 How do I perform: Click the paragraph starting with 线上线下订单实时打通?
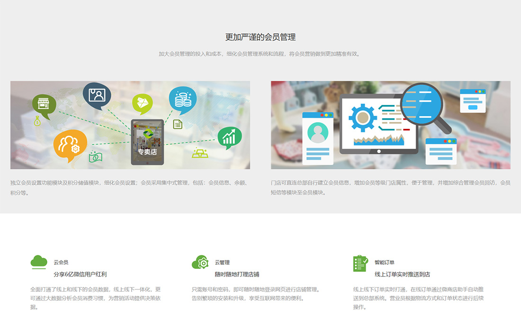click(418, 298)
